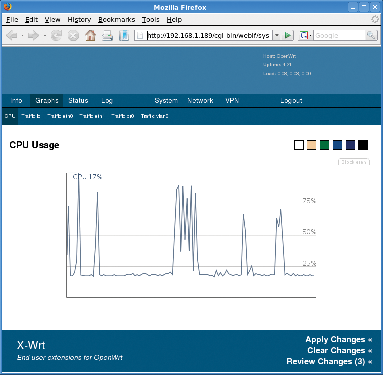Open the Back history dropdown arrow
383x375 pixels.
pos(22,35)
